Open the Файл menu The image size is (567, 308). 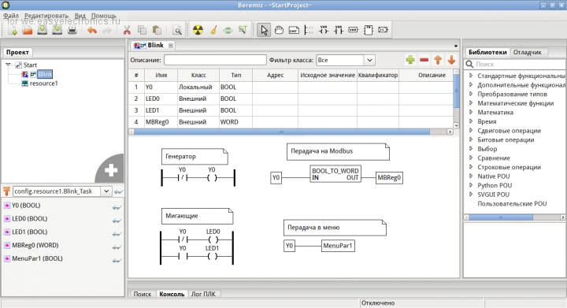click(11, 16)
